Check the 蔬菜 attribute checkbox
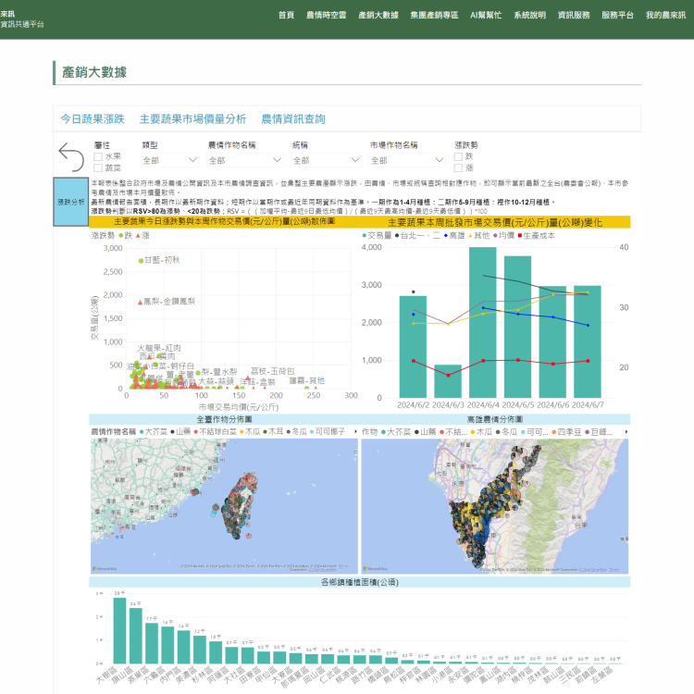This screenshot has width=694, height=694. pos(98,168)
